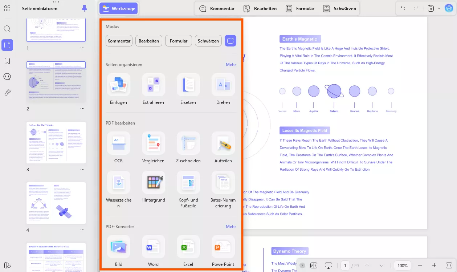Image resolution: width=457 pixels, height=272 pixels.
Task: Click the 100% zoom level field
Action: pyautogui.click(x=403, y=265)
